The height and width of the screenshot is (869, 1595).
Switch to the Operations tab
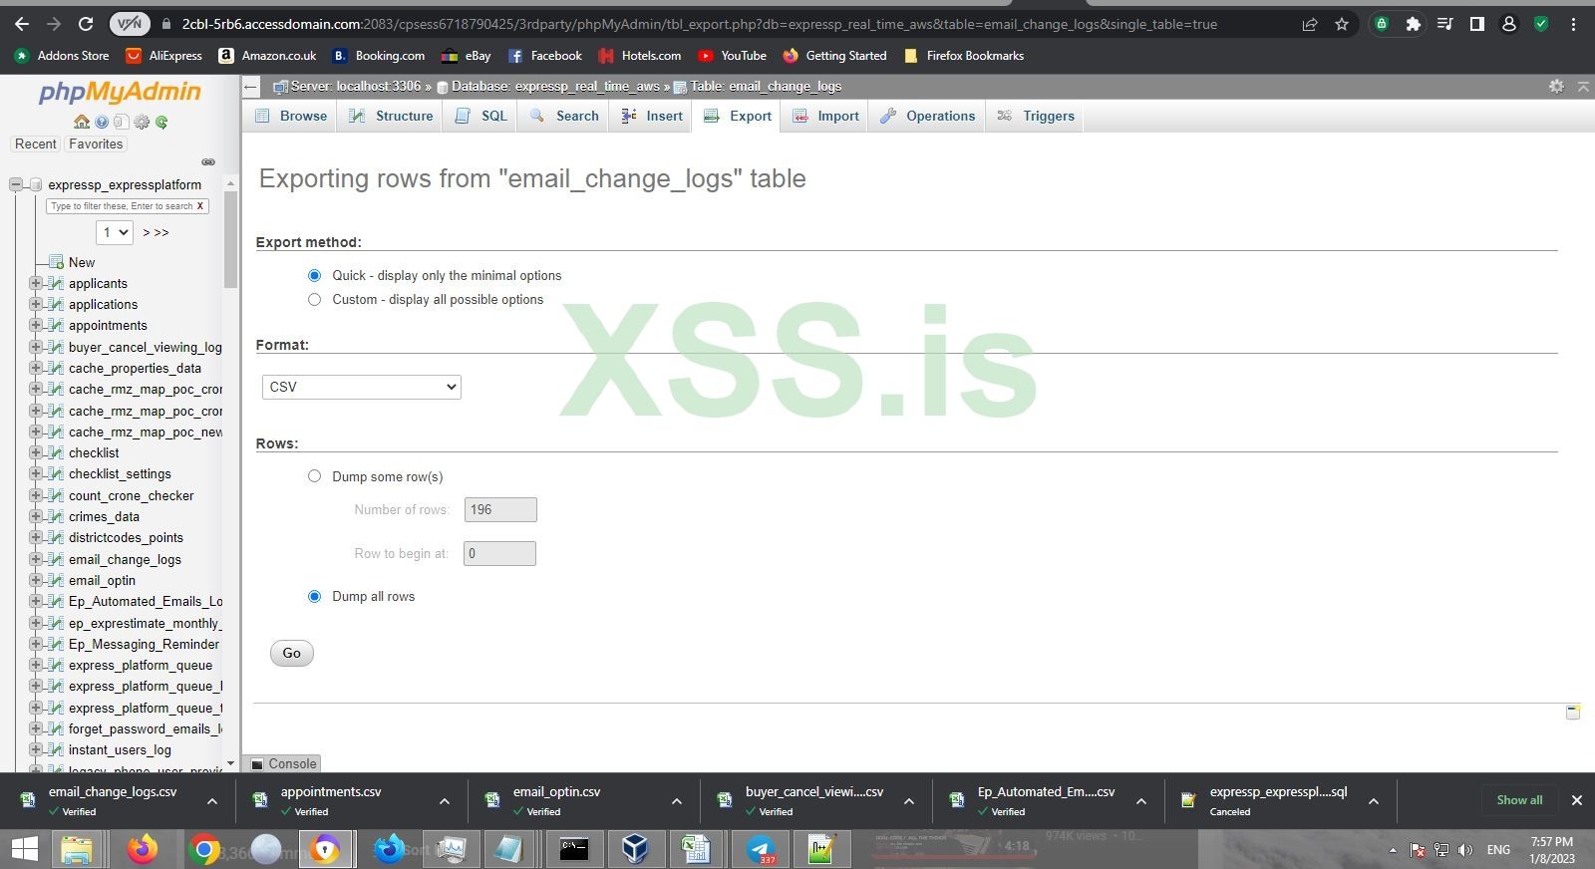coord(927,116)
